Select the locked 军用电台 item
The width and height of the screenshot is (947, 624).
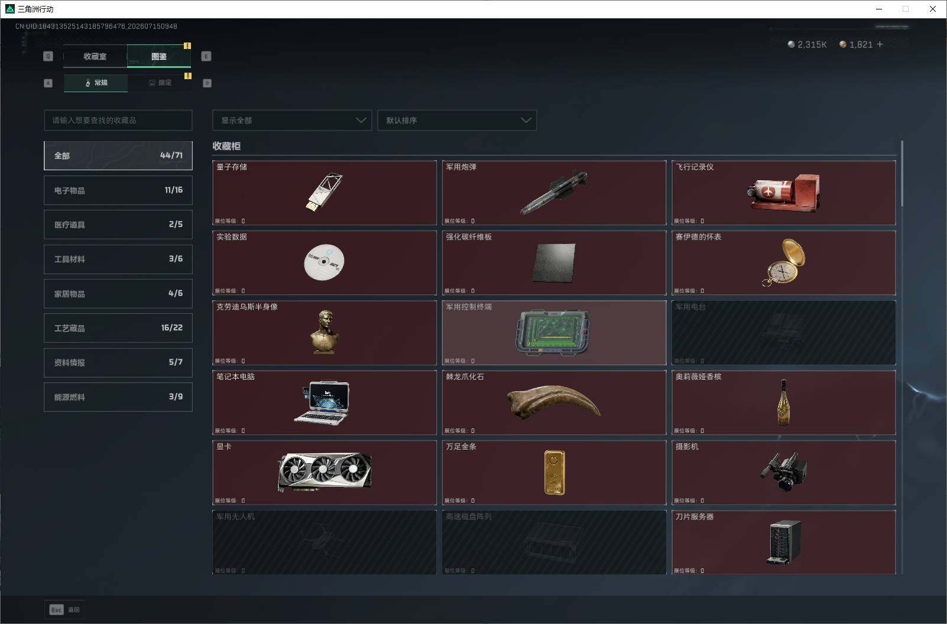[x=784, y=333]
